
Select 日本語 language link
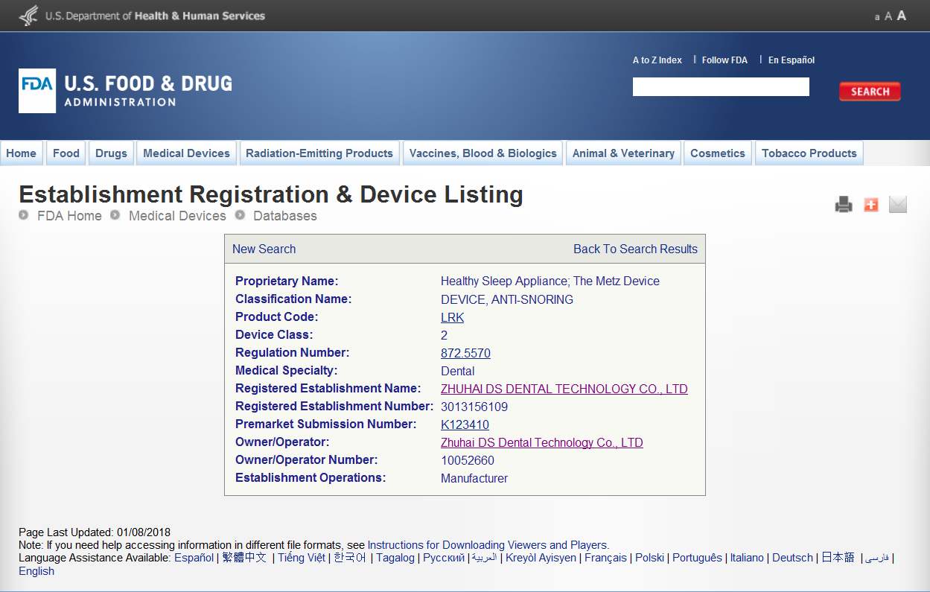(838, 558)
